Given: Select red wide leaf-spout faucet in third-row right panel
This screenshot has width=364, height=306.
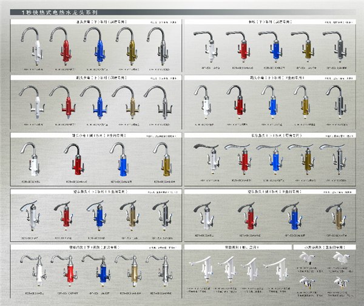Looking at the screenshot, I should tap(238, 160).
